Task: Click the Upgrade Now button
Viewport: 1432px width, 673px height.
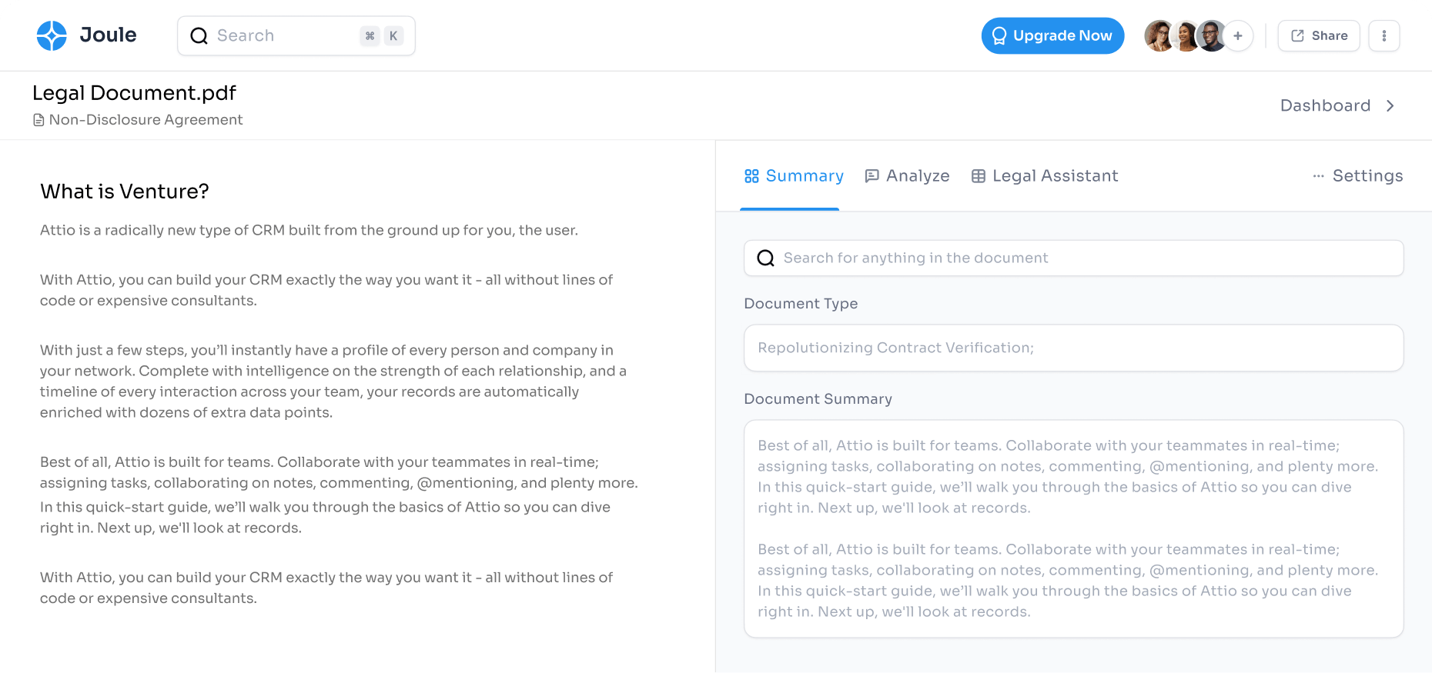Action: [1052, 36]
